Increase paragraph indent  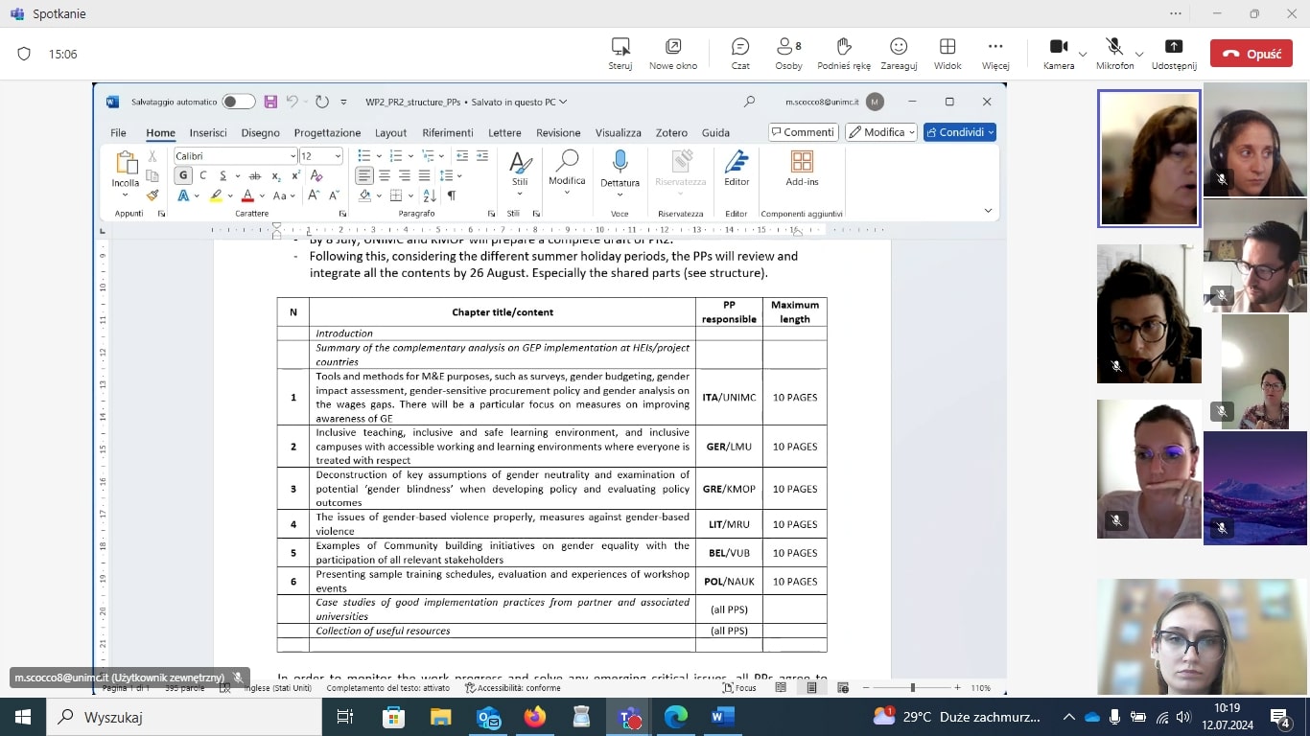click(481, 156)
